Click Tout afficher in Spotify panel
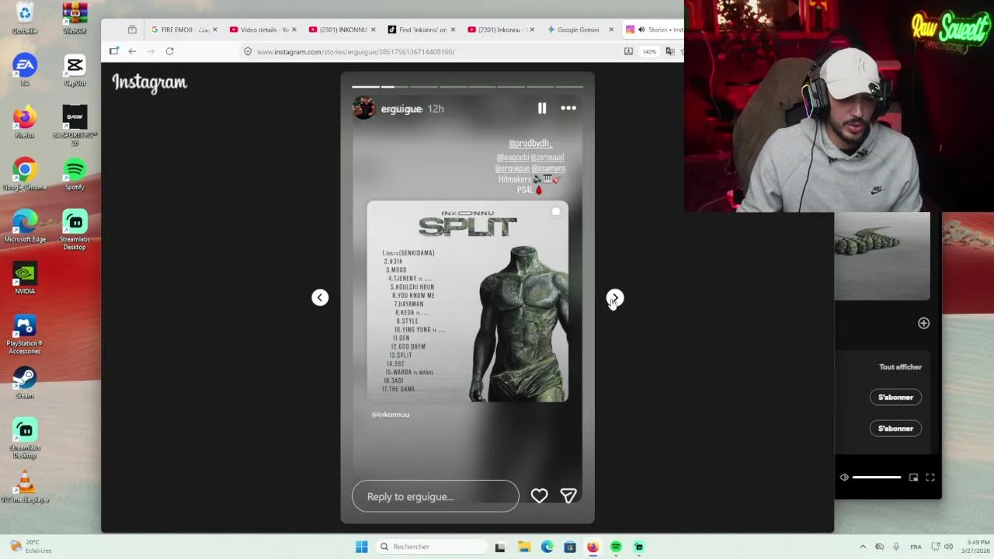Image resolution: width=994 pixels, height=559 pixels. [900, 367]
